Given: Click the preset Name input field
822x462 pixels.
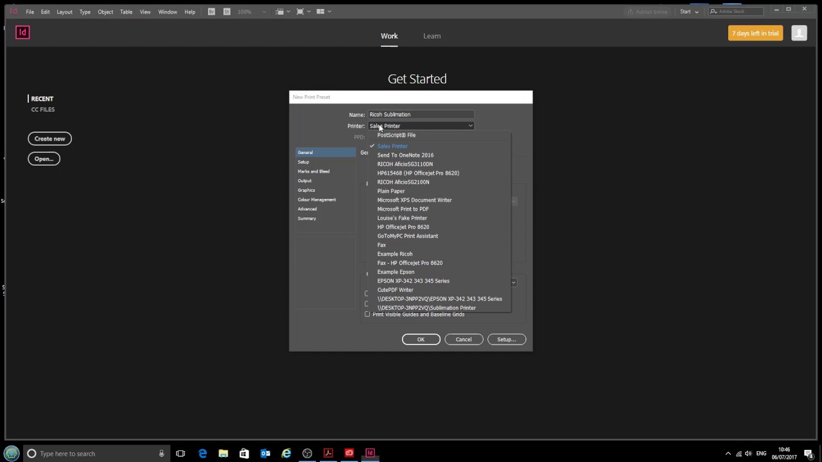Looking at the screenshot, I should [421, 114].
